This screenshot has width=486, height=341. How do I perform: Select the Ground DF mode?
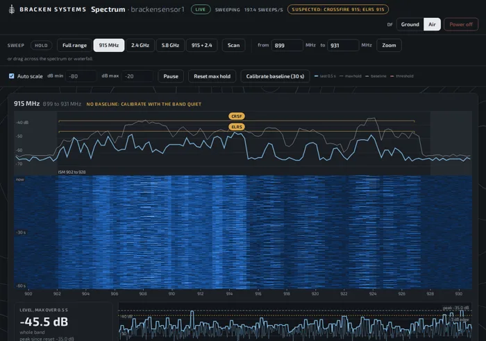(410, 24)
